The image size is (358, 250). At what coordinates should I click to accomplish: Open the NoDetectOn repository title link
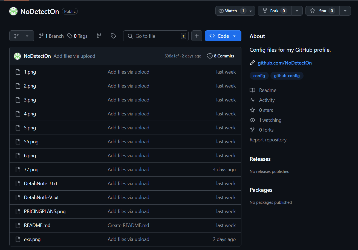click(40, 11)
